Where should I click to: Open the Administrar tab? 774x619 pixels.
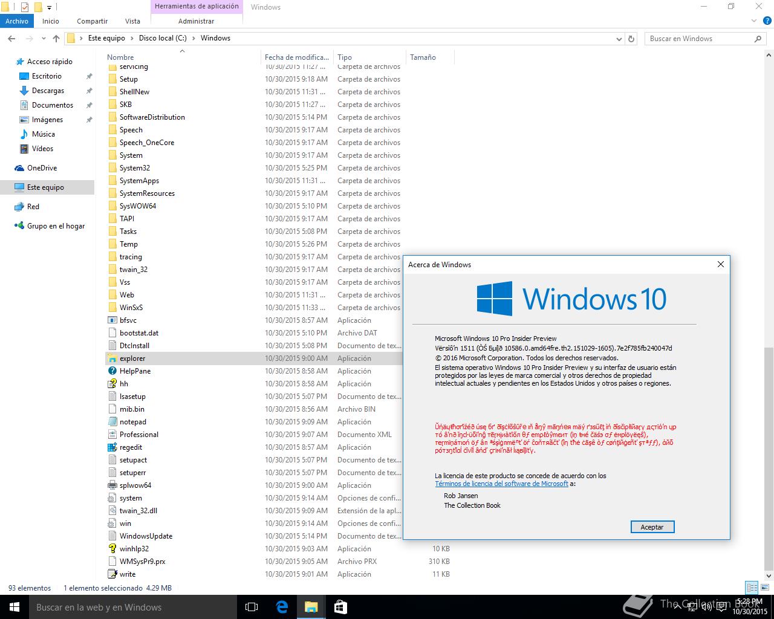pyautogui.click(x=196, y=21)
